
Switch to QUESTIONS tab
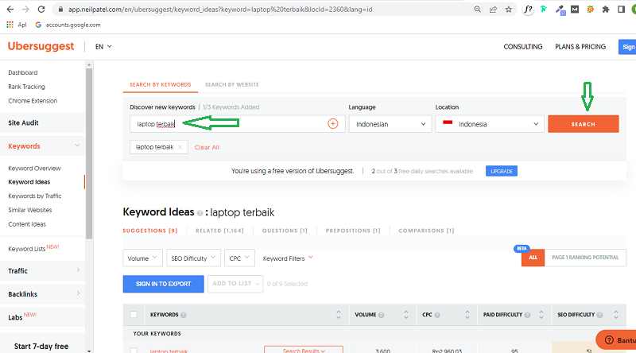click(x=285, y=231)
